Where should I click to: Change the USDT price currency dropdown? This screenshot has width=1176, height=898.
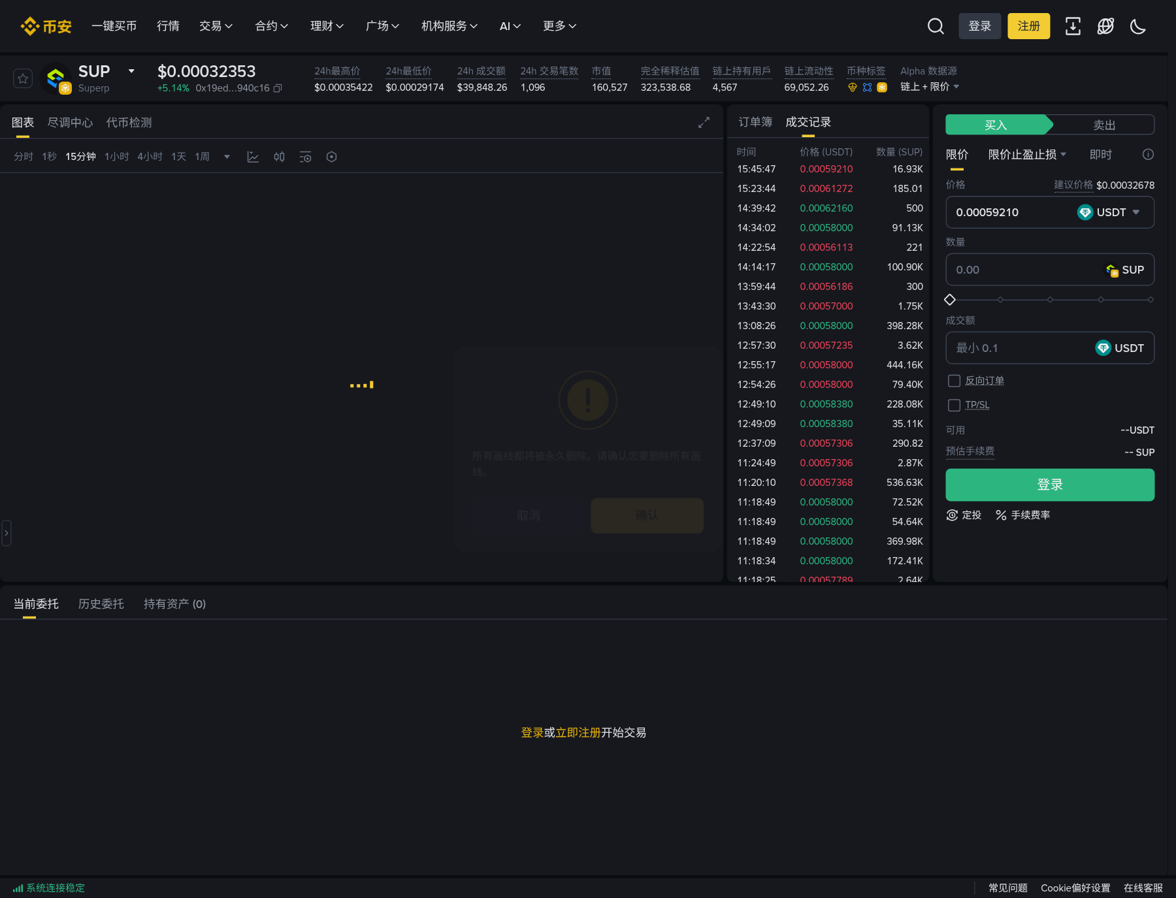(x=1109, y=212)
